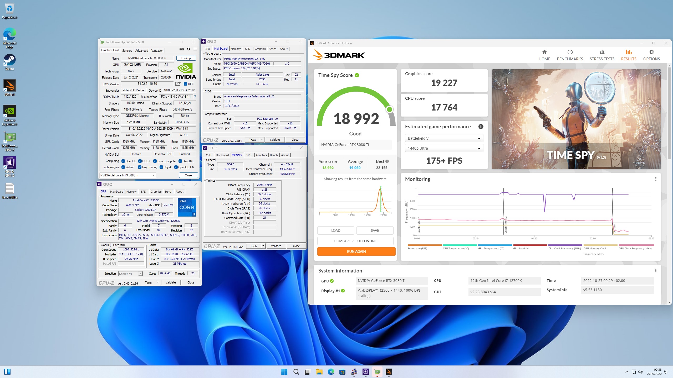Open the Monitoring panel three-dot menu

[656, 179]
